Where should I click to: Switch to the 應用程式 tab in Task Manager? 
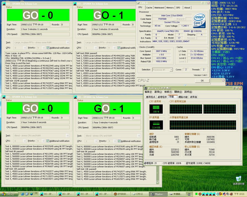(x=151, y=97)
